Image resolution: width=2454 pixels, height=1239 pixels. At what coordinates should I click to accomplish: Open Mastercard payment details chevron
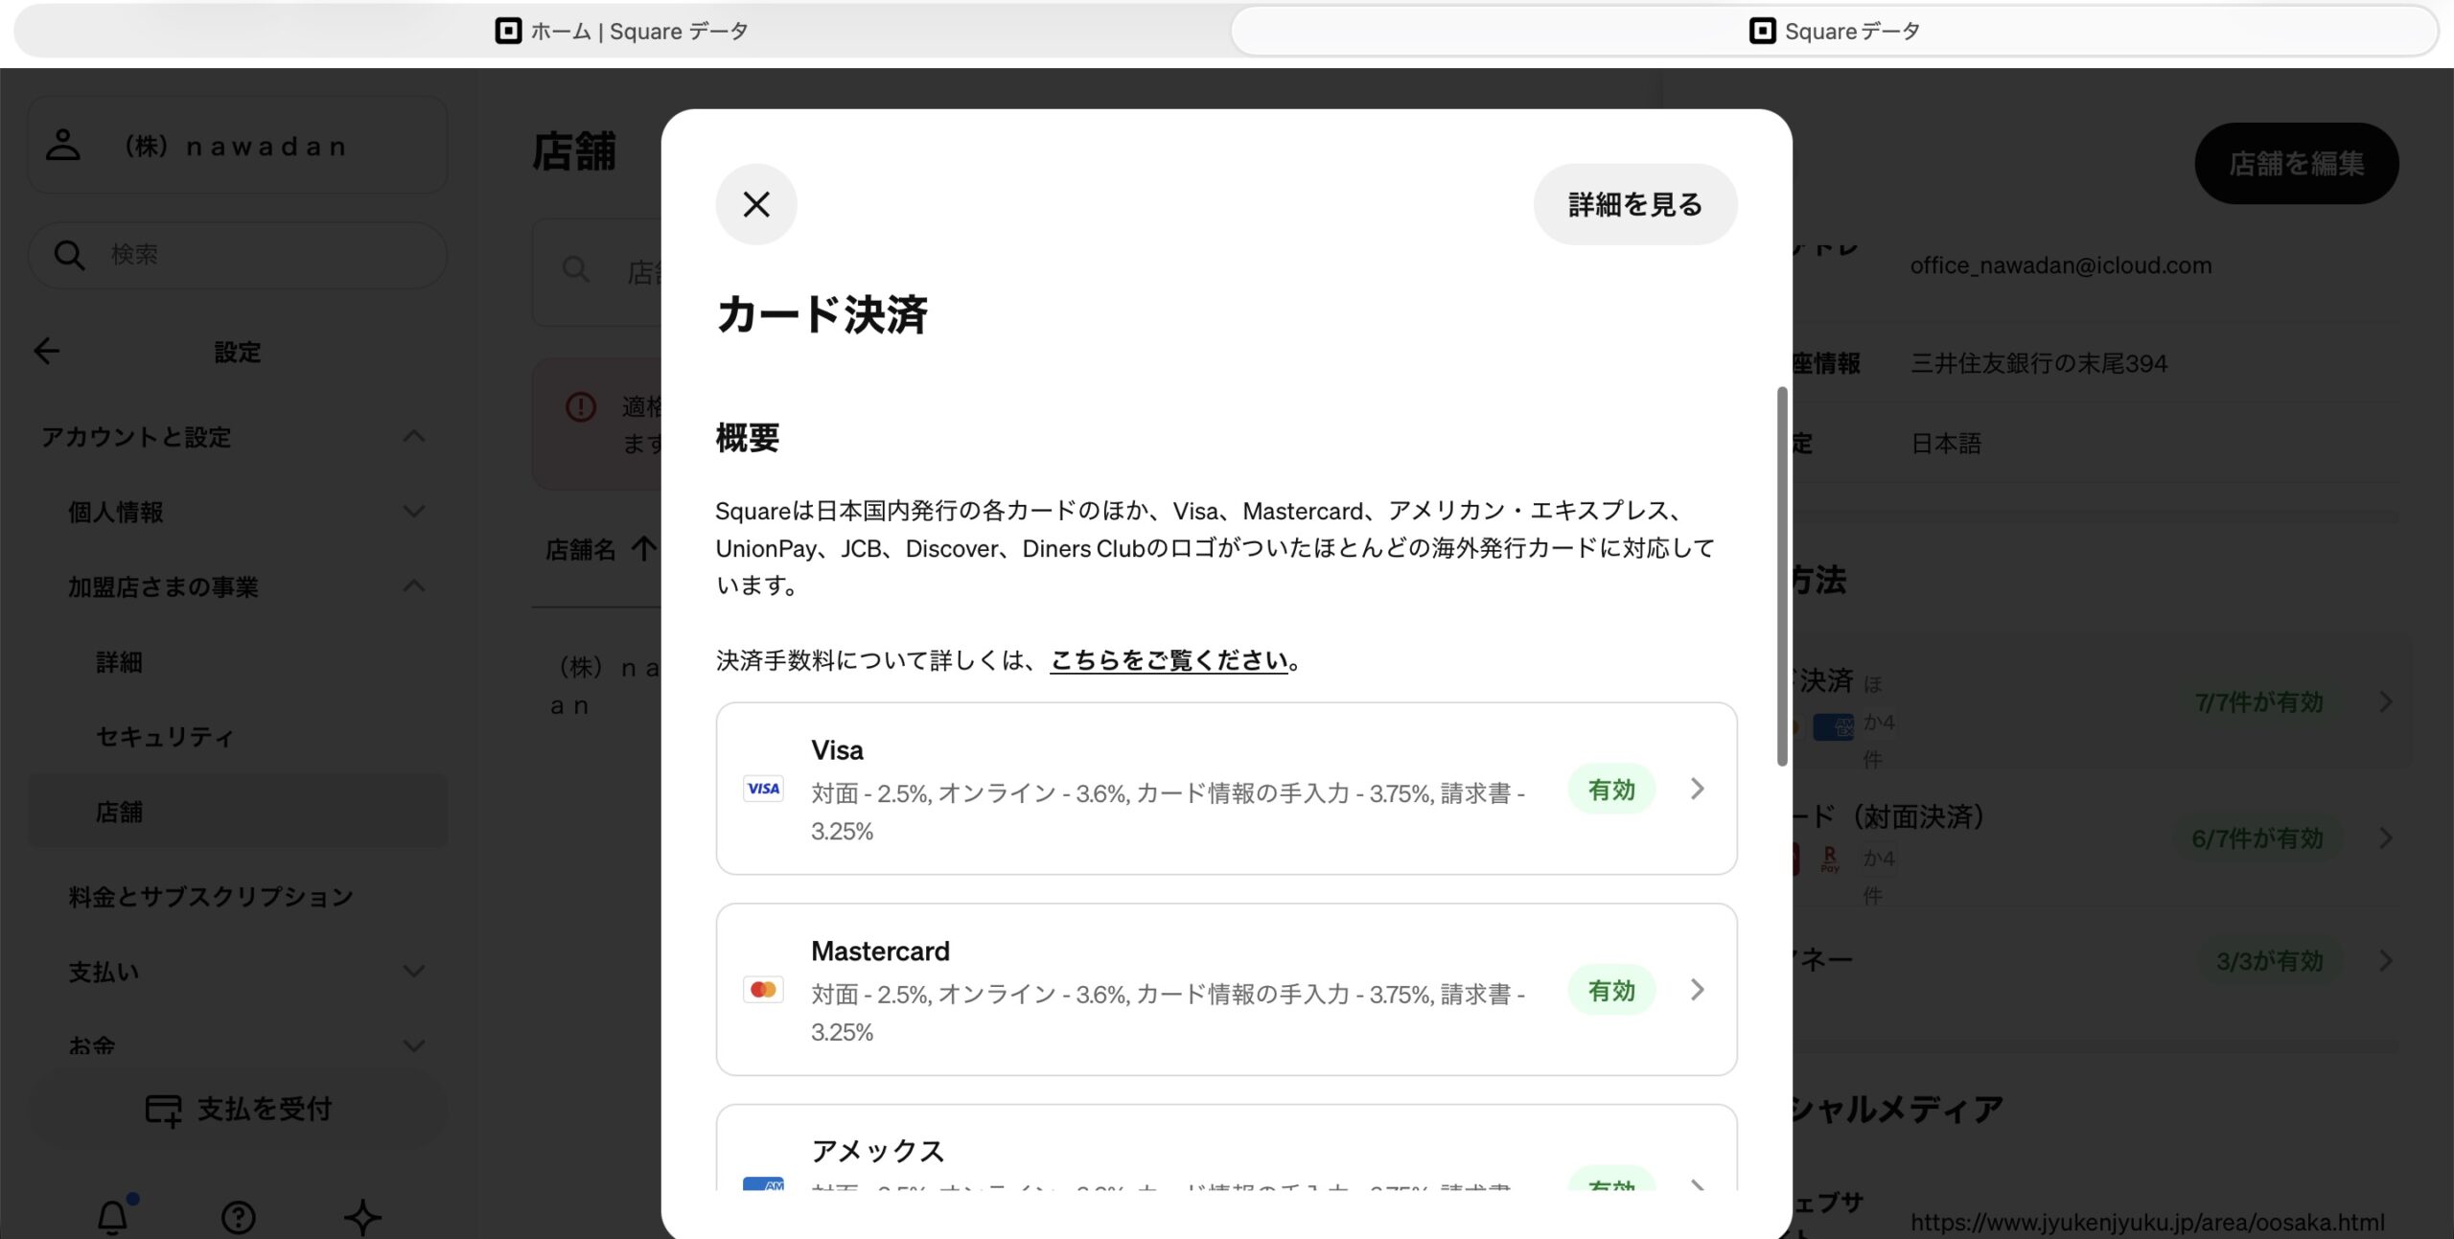pos(1697,990)
